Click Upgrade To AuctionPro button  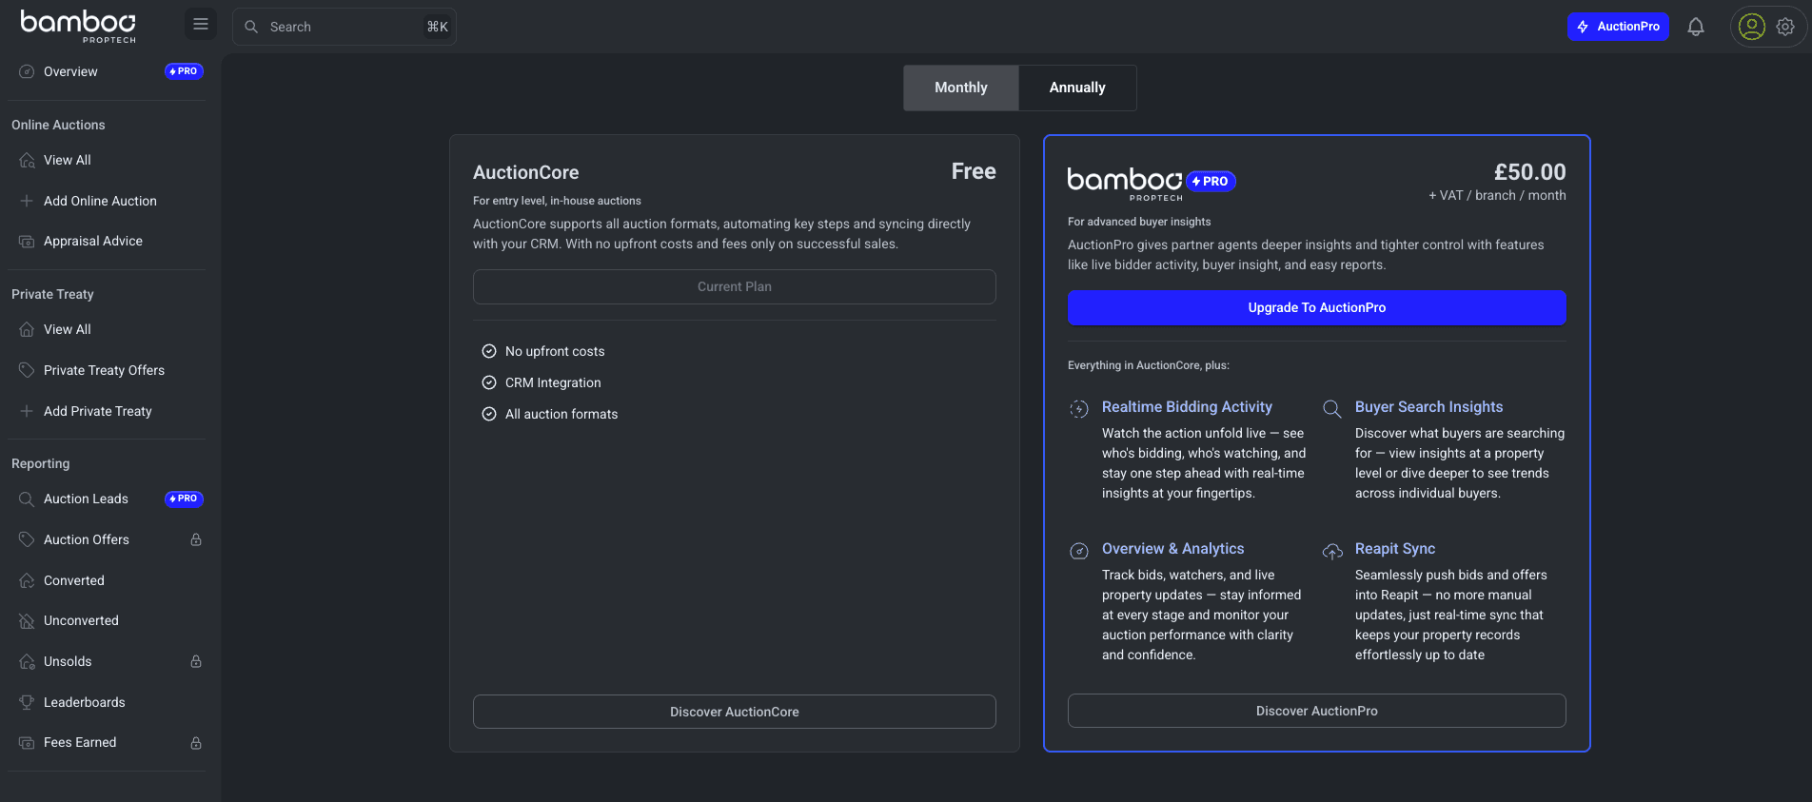click(1316, 307)
